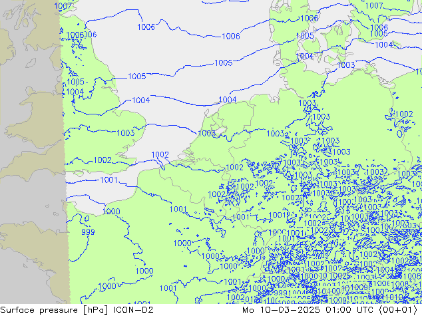422x326 pixels.
Task: Click the '1004' label off the Dutch north coast
Action: pos(228,100)
